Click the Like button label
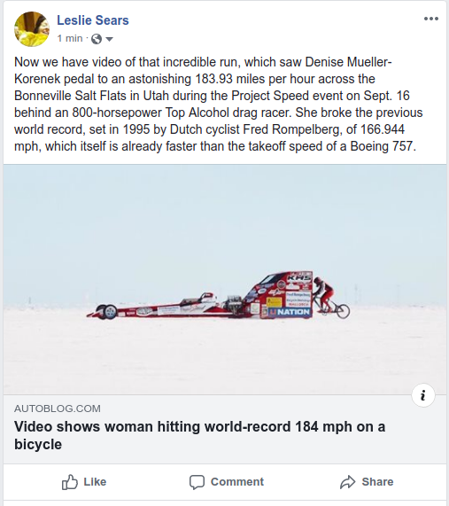Screen dimensions: 449x506 pyautogui.click(x=95, y=482)
